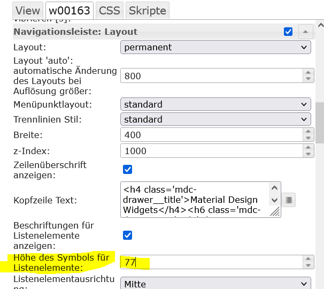The width and height of the screenshot is (324, 289).
Task: Open the Trennlinien Stil dropdown
Action: coord(215,119)
